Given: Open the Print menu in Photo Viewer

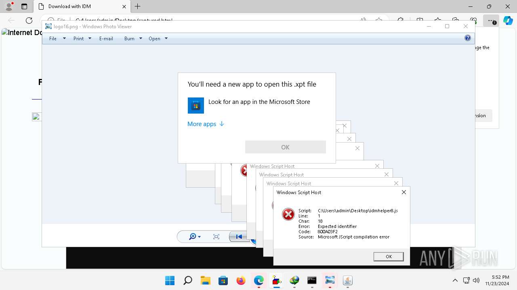Looking at the screenshot, I should [78, 39].
